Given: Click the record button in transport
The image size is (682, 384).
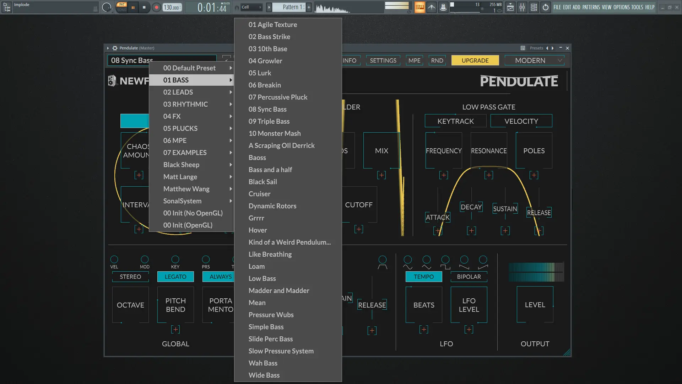Looking at the screenshot, I should (x=156, y=7).
